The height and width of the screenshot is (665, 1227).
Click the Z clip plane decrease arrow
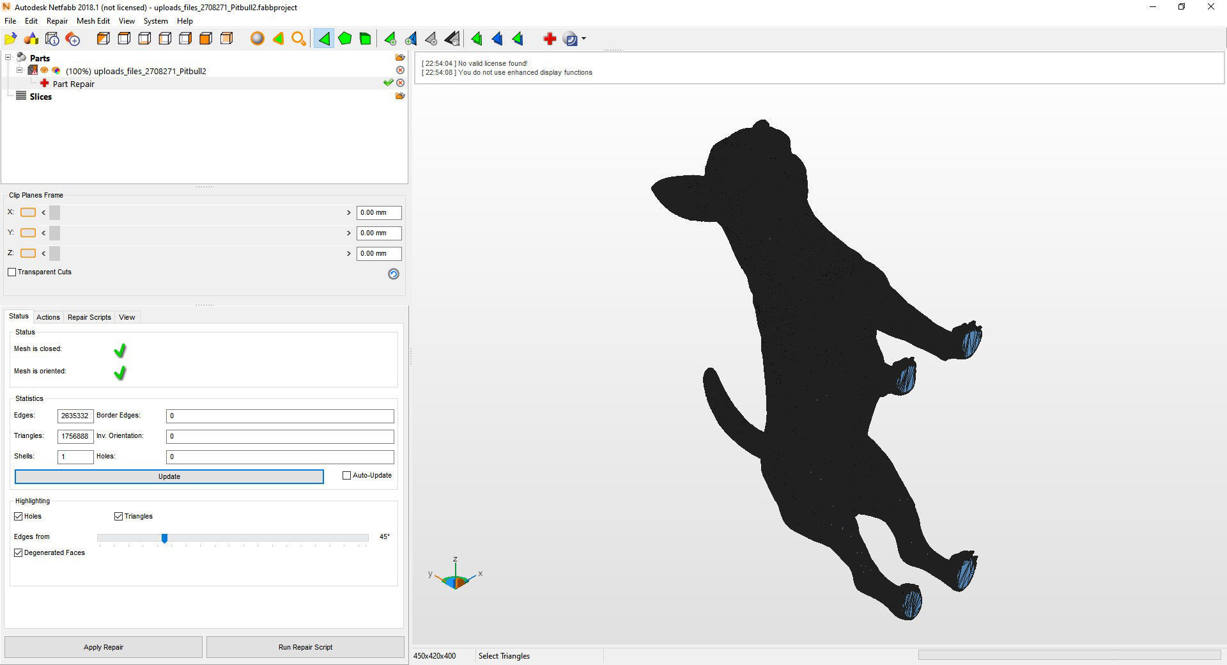click(43, 253)
